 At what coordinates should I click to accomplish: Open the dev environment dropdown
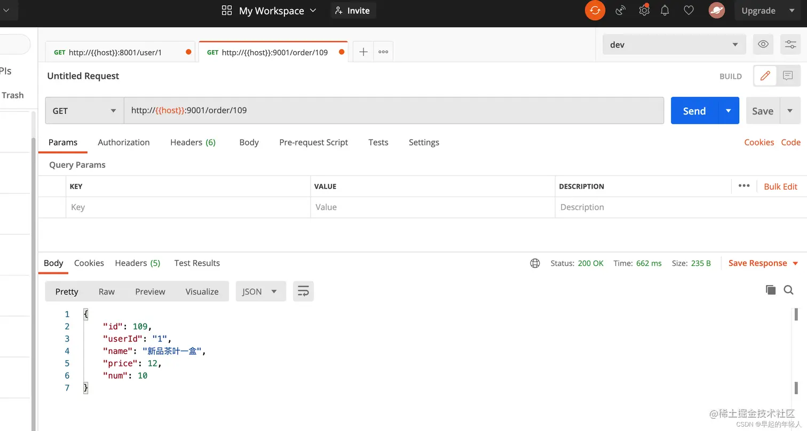674,45
